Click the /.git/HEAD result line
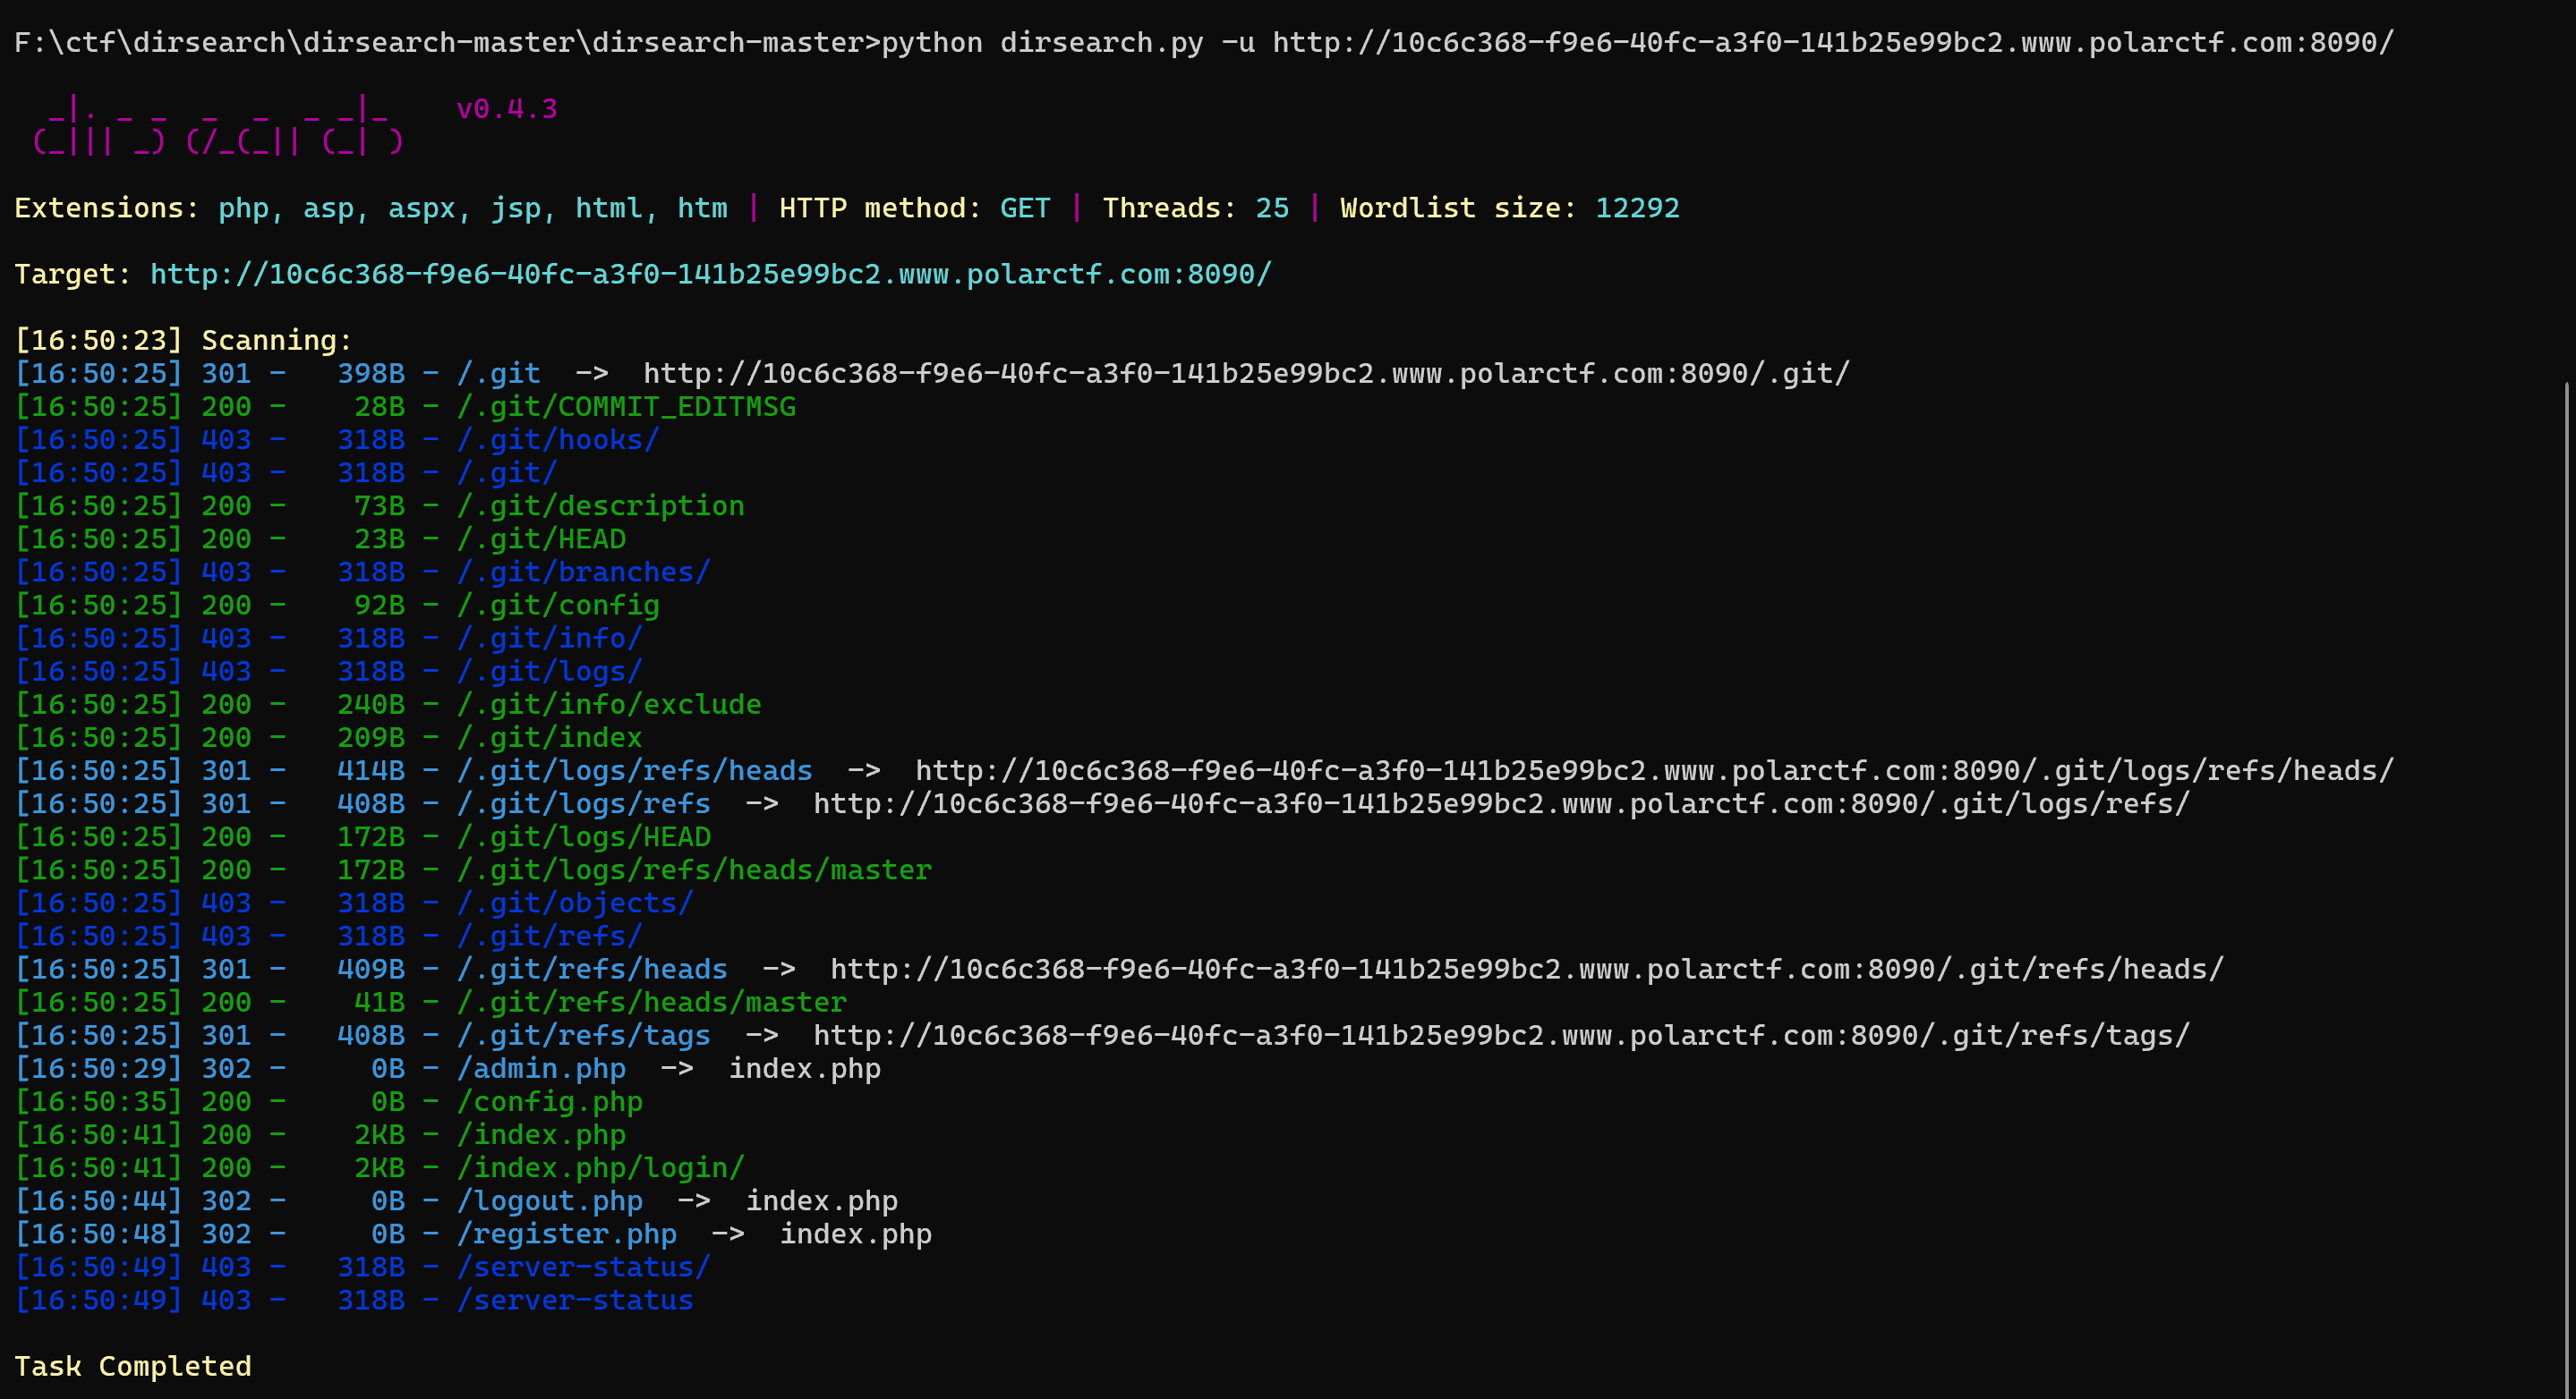 pyautogui.click(x=541, y=538)
